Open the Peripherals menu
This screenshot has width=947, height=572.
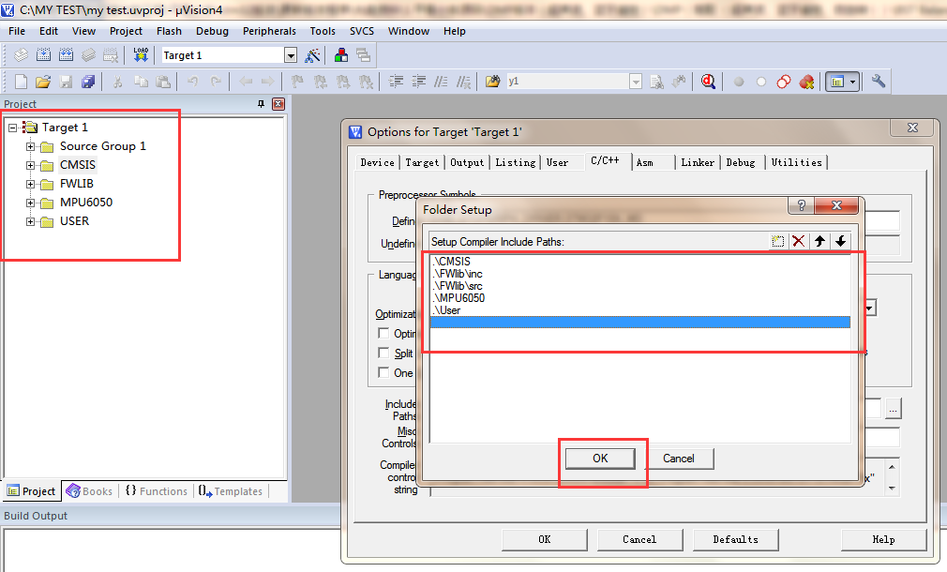[269, 31]
